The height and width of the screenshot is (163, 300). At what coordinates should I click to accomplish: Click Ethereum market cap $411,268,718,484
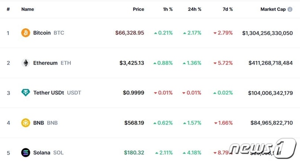[x=270, y=63]
